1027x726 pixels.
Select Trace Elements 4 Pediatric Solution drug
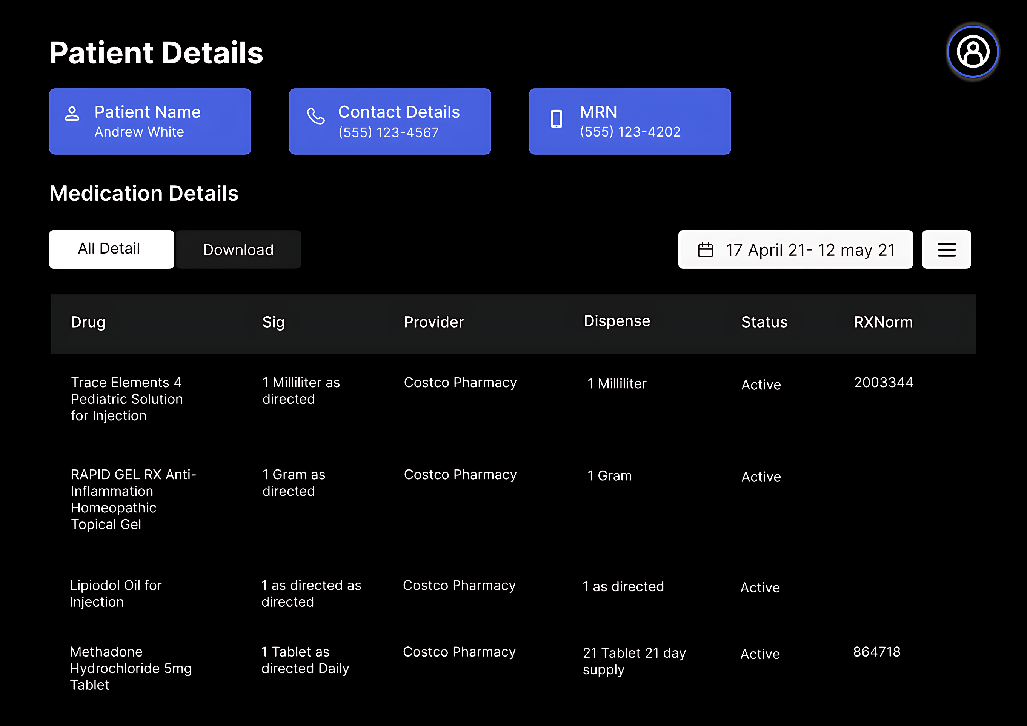pos(127,399)
